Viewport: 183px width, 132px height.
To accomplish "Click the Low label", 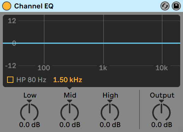I will 30,95.
